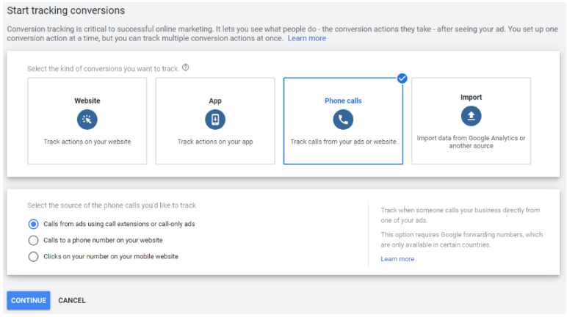Screen dimensions: 567x317
Task: Click the Cancel button
Action: click(x=72, y=300)
